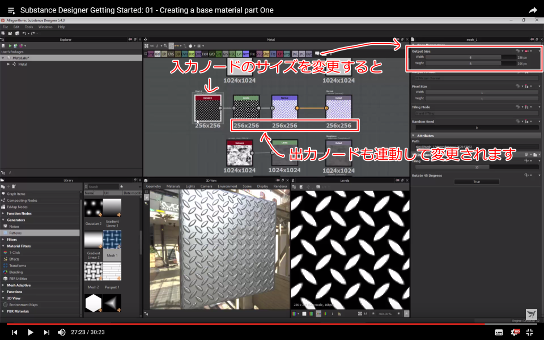Add an Output node from the graph toolbar
The width and height of the screenshot is (544, 340).
coord(309,54)
